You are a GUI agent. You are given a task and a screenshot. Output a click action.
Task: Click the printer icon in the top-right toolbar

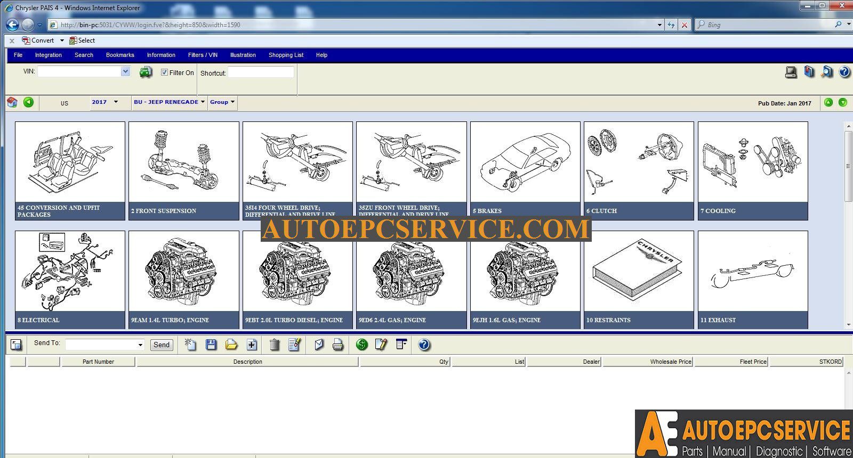(791, 72)
